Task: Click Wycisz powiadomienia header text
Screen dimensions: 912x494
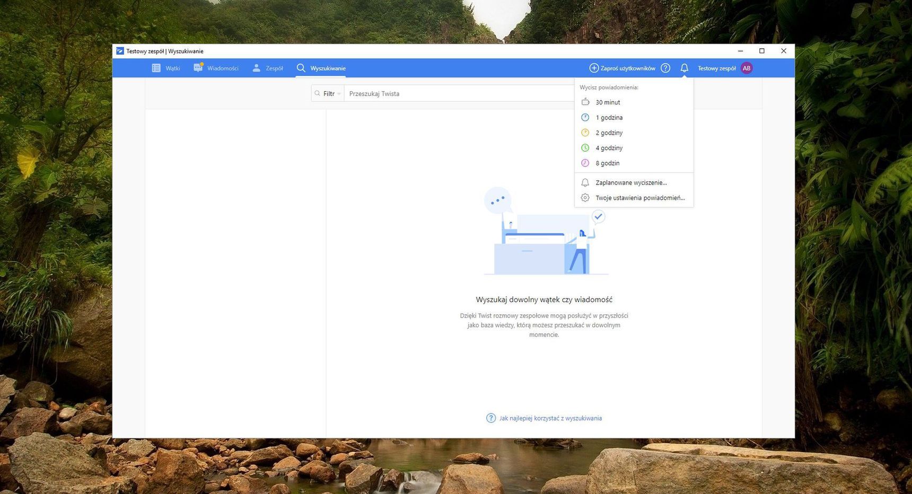Action: (x=609, y=87)
